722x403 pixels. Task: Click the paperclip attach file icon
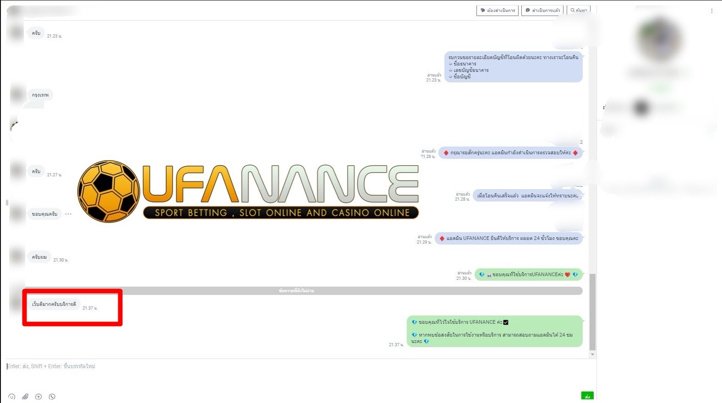tap(25, 397)
